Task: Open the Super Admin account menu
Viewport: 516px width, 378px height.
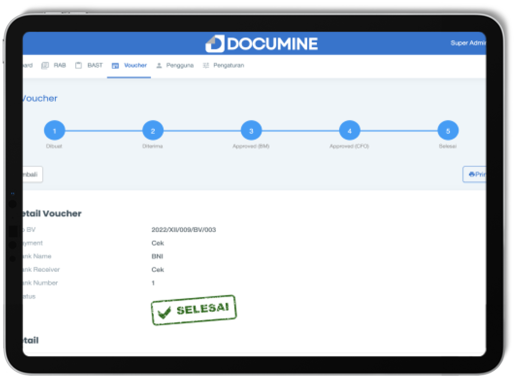Action: (468, 43)
